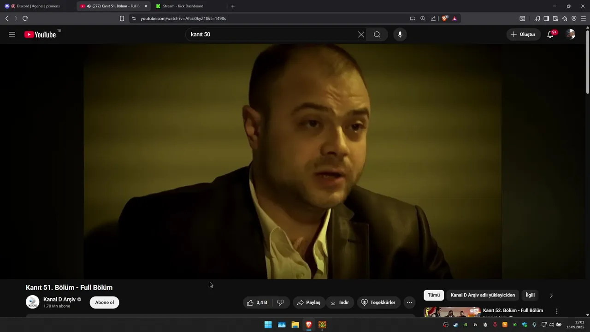This screenshot has height=332, width=590.
Task: Open the Brave Shields lion icon
Action: click(x=445, y=18)
